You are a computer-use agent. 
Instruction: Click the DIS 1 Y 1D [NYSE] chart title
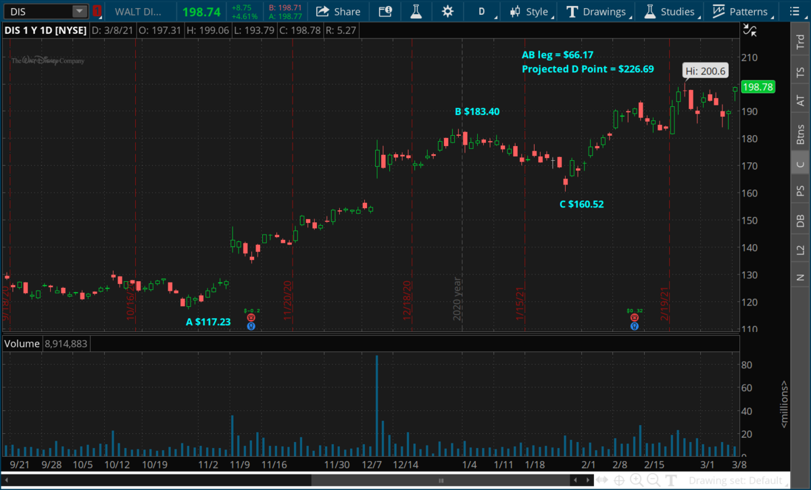45,30
